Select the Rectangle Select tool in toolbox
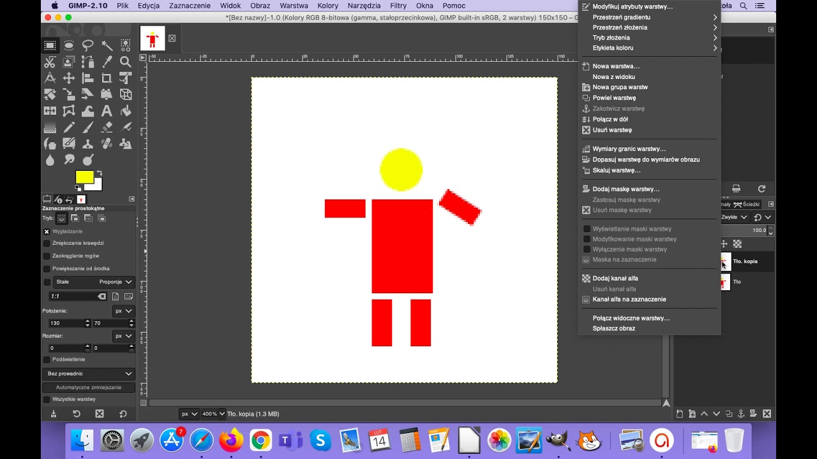 coord(50,45)
